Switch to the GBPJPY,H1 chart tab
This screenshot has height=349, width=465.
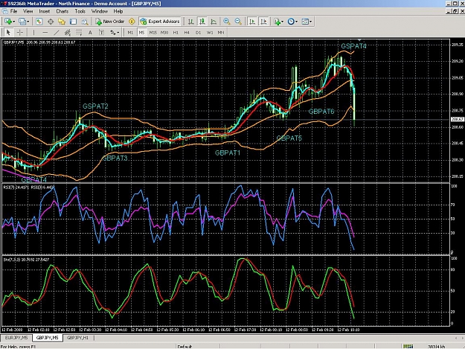[77, 338]
